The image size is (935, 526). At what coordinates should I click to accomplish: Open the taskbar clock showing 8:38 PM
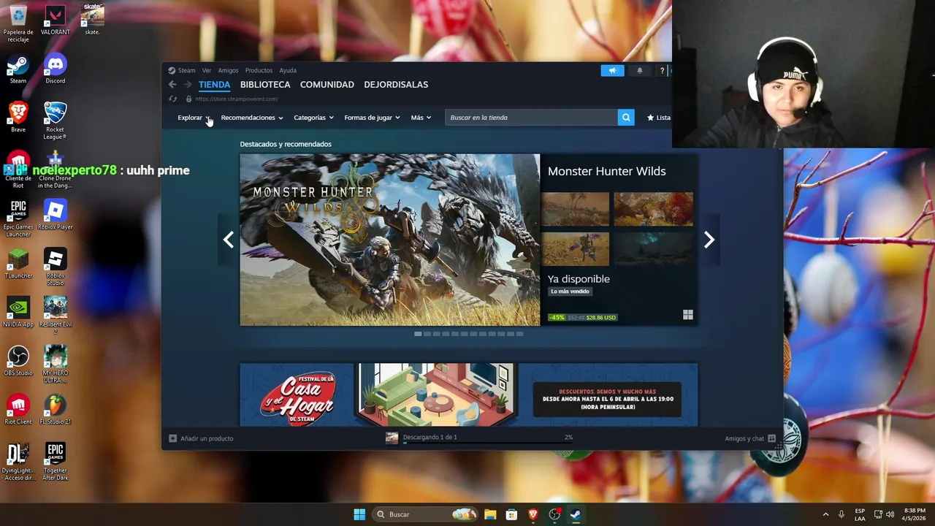pyautogui.click(x=915, y=514)
